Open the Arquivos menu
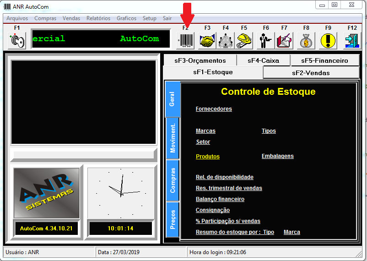Image resolution: width=367 pixels, height=261 pixels. click(17, 18)
